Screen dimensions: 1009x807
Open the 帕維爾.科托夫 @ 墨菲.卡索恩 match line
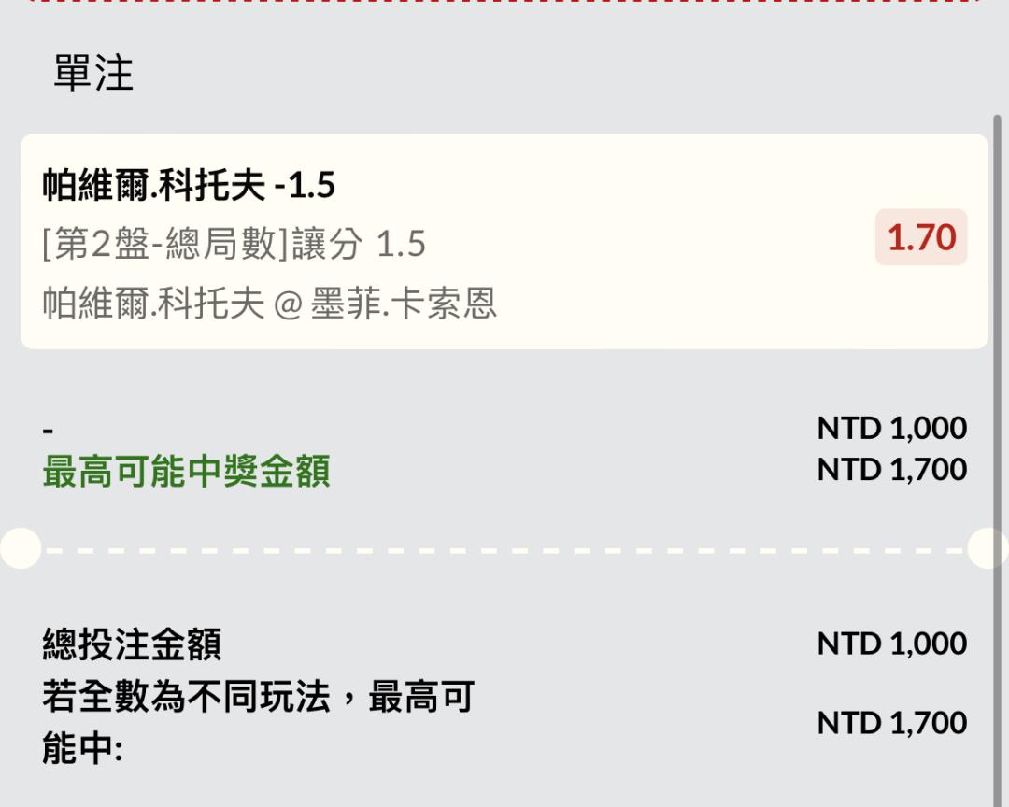(269, 304)
